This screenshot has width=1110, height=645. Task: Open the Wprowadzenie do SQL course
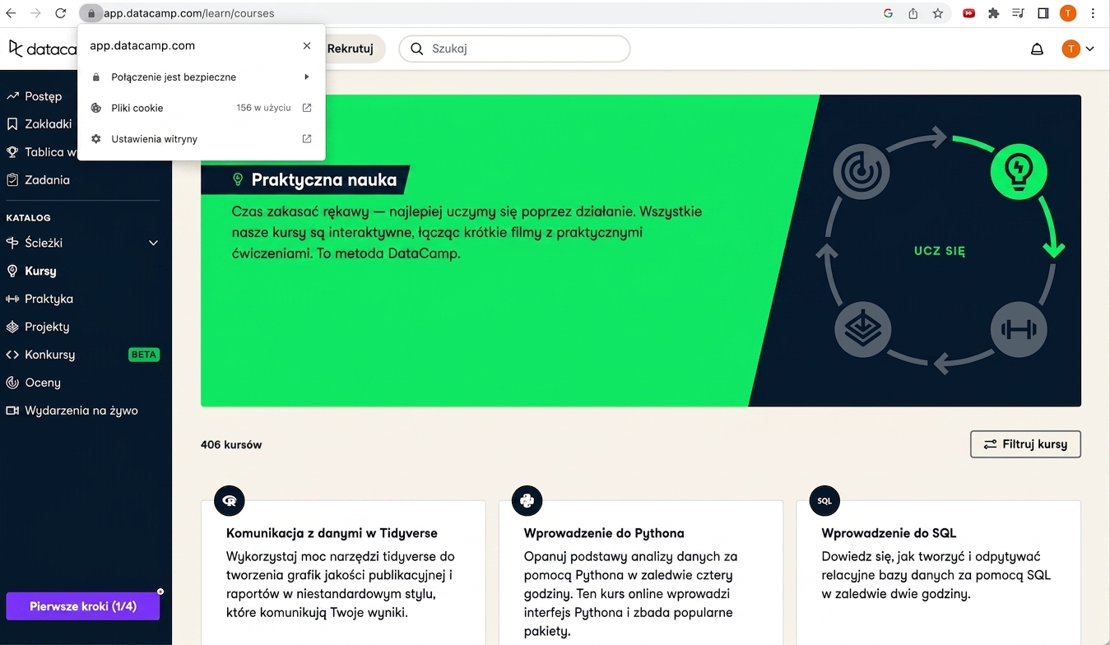(x=889, y=533)
